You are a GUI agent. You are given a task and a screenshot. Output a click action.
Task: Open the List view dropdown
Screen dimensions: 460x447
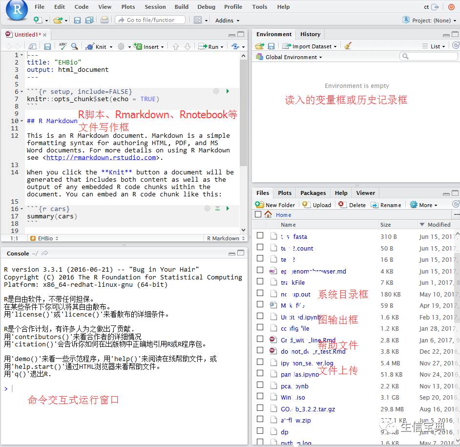tap(434, 46)
